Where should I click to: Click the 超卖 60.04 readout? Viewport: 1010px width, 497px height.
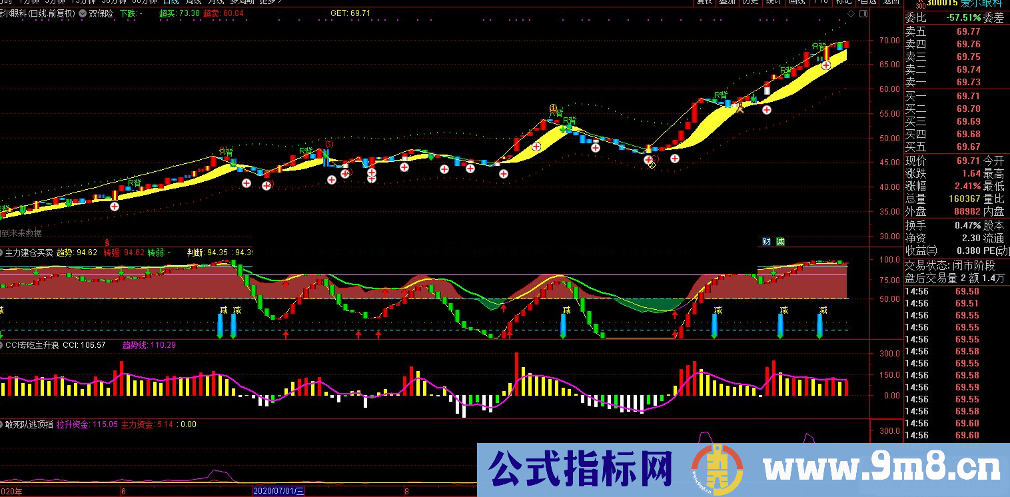point(223,13)
